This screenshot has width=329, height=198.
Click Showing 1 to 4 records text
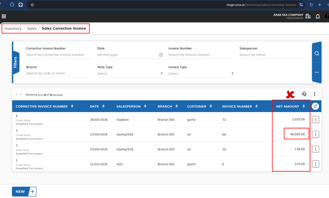pyautogui.click(x=44, y=95)
